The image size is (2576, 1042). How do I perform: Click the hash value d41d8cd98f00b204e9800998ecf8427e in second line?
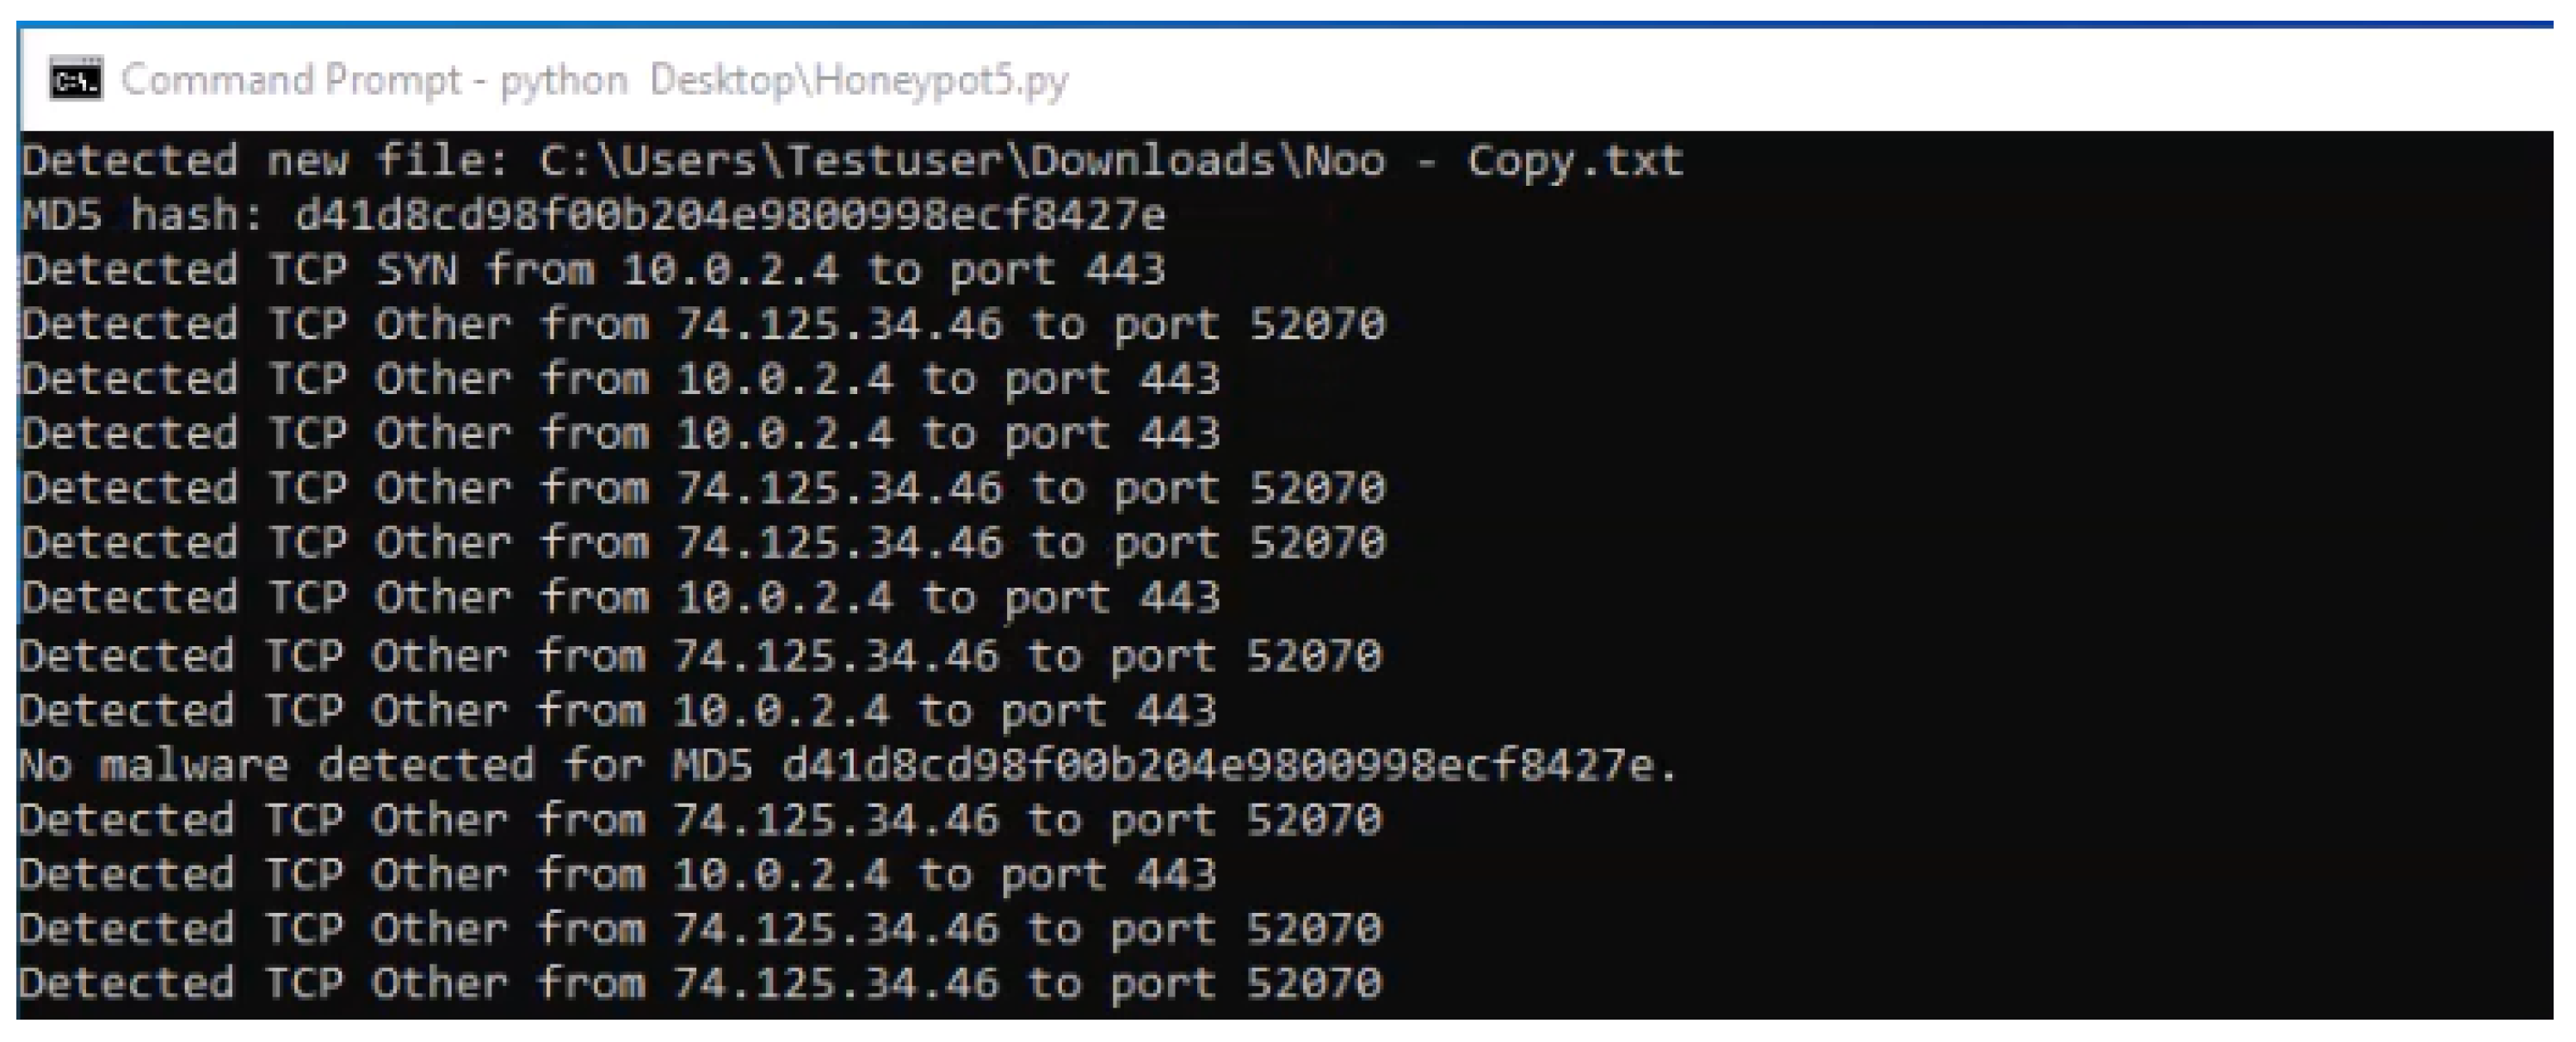[x=730, y=215]
